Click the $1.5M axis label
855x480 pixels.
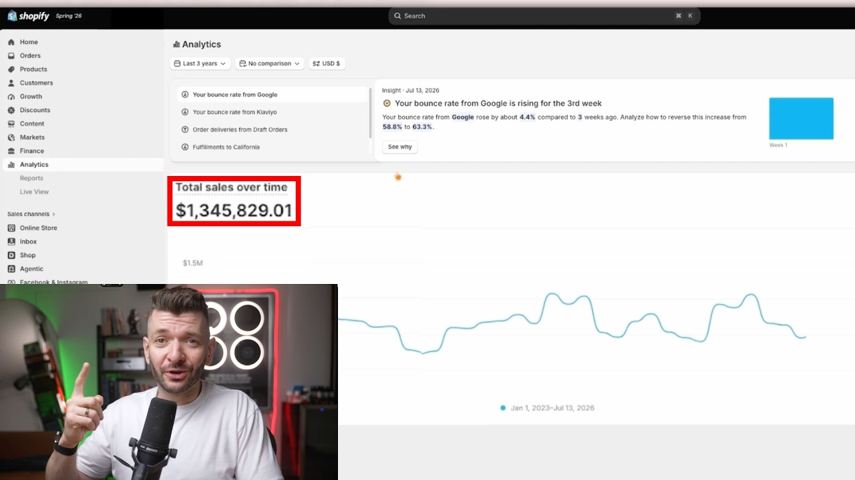point(193,263)
